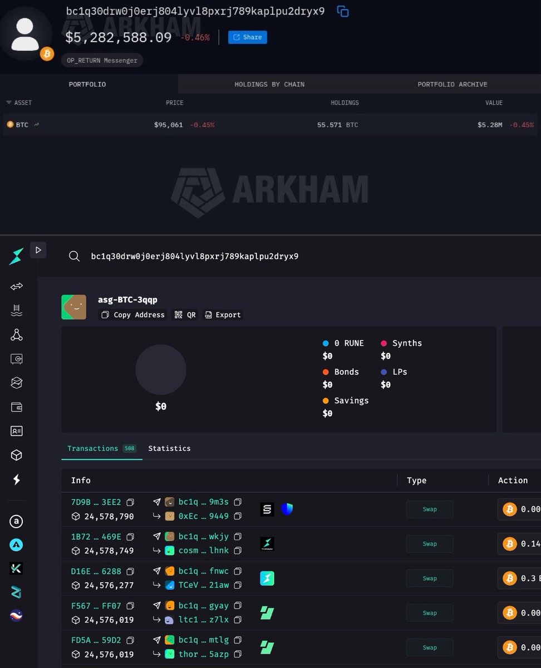The width and height of the screenshot is (541, 668).
Task: Click the asg-BTC-3qqp avatar image
Action: coord(73,307)
